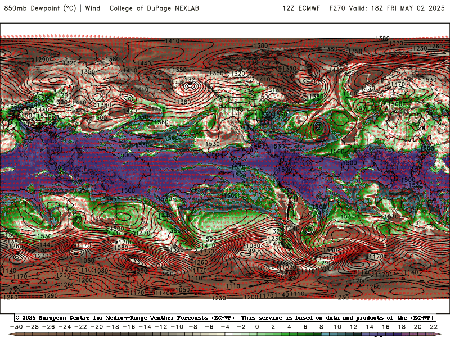
Task: Select the -30 value on the color scale
Action: [16, 327]
